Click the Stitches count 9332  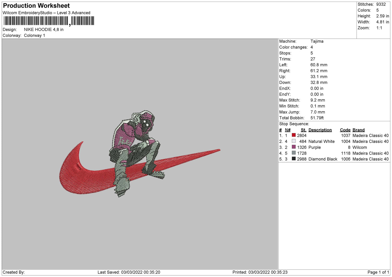click(x=381, y=4)
